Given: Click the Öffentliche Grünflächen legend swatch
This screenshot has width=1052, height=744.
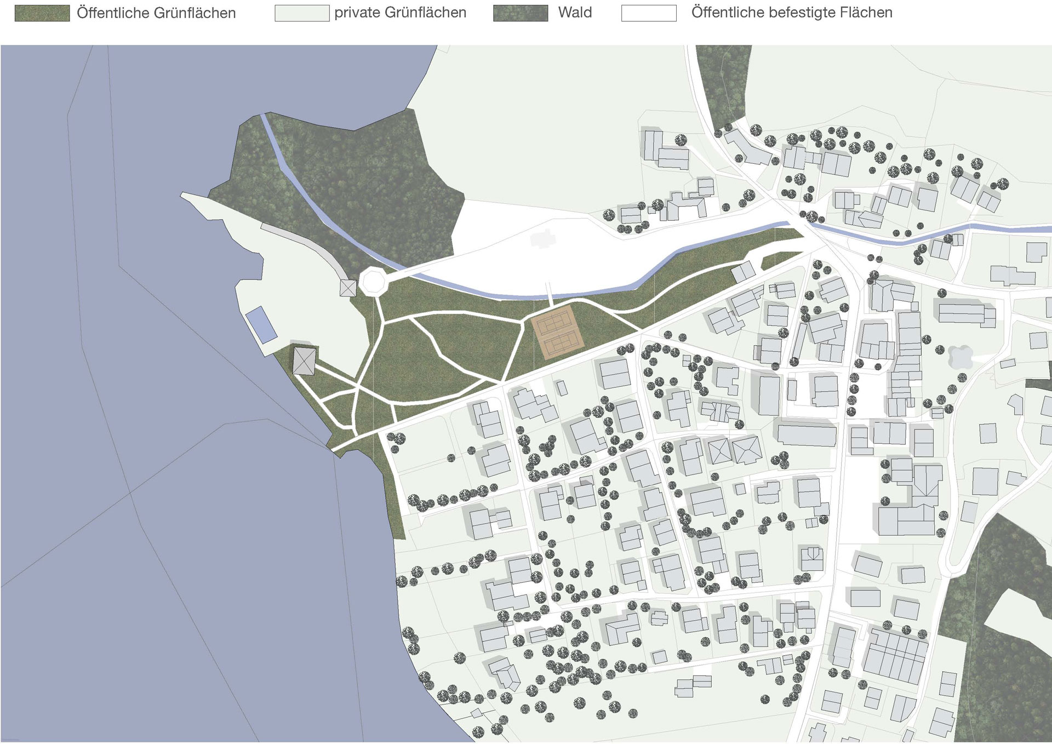Looking at the screenshot, I should coord(42,13).
